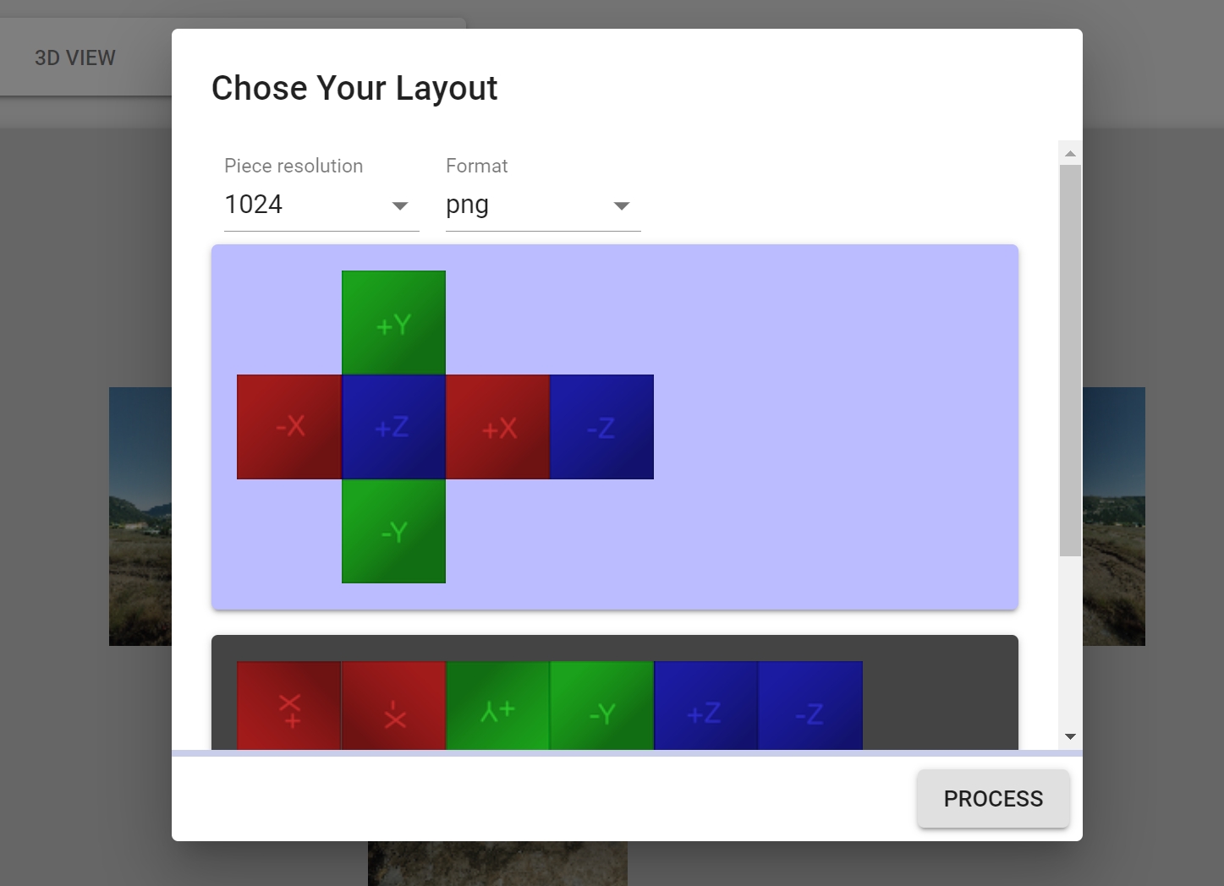The width and height of the screenshot is (1224, 886).
Task: Click the Format dropdown arrow
Action: click(622, 206)
